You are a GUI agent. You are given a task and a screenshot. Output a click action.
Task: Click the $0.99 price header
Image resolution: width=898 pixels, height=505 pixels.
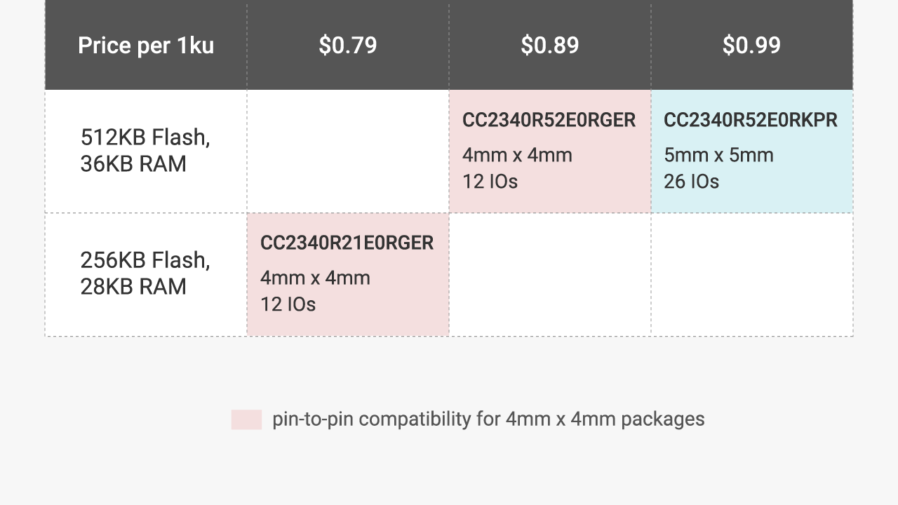[752, 46]
